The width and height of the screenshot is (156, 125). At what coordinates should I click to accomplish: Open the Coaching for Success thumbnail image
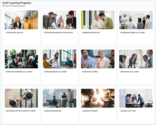(x=21, y=20)
